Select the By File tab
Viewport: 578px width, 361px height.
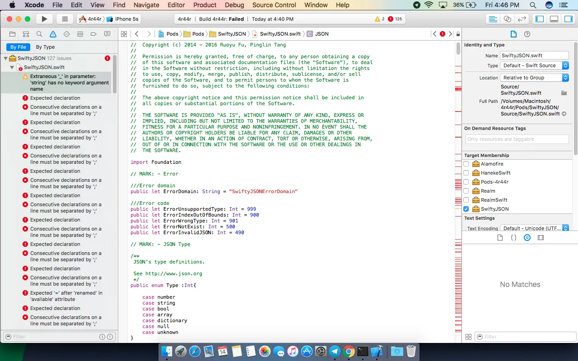[18, 47]
